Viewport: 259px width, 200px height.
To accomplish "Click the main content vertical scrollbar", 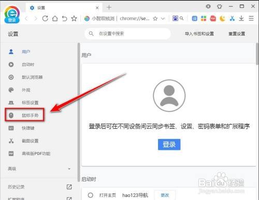I will (257, 53).
